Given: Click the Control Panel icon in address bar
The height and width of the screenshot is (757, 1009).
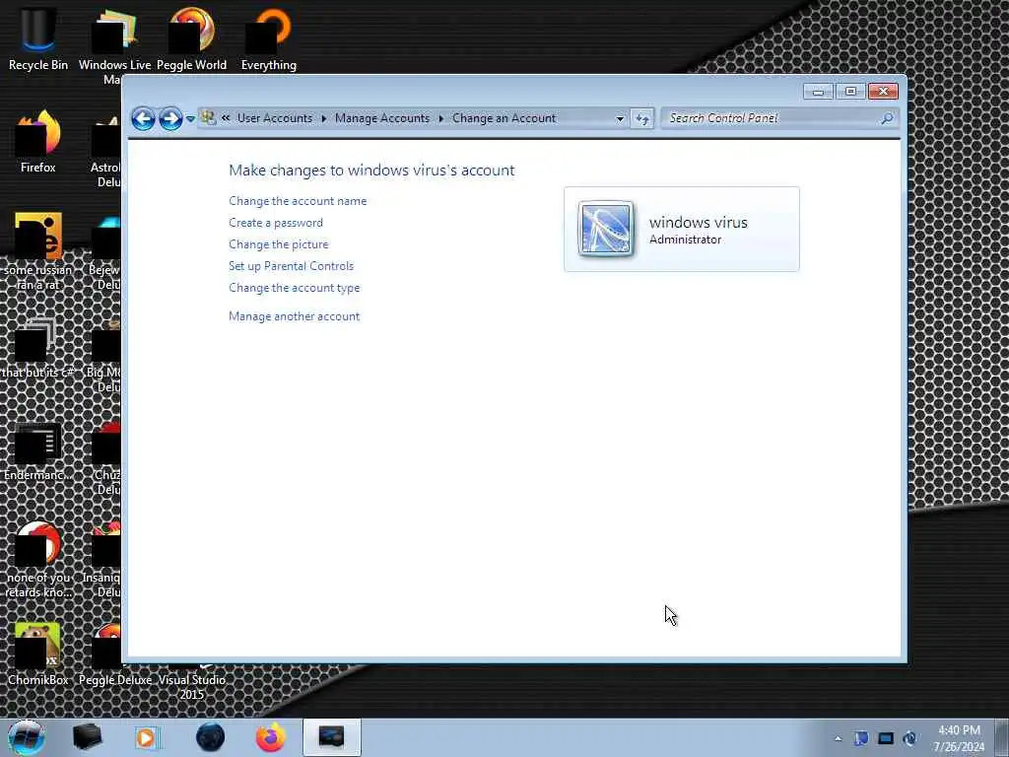Looking at the screenshot, I should coord(208,118).
